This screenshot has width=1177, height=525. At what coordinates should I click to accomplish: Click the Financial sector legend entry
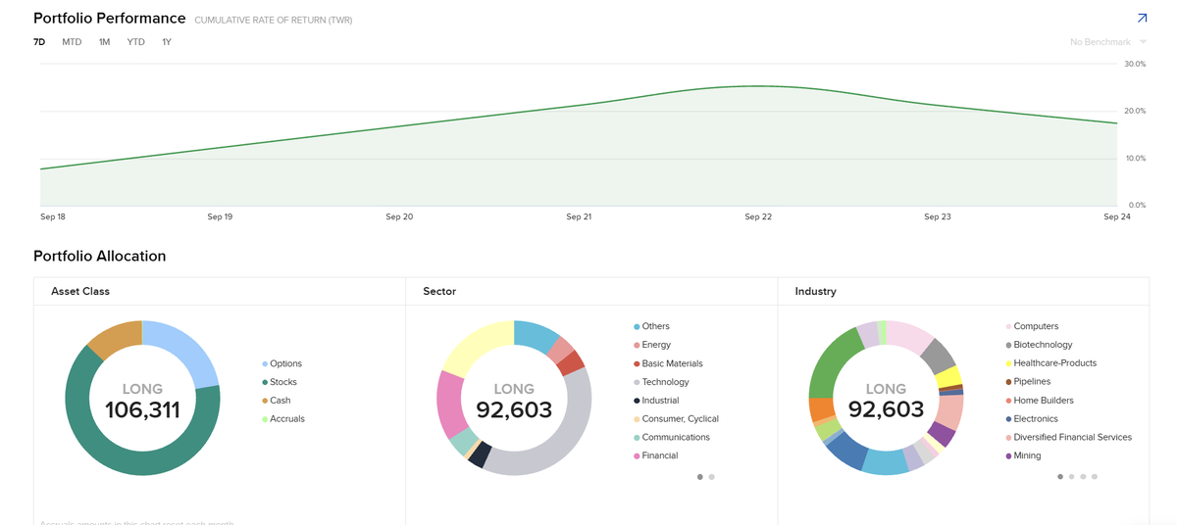655,456
